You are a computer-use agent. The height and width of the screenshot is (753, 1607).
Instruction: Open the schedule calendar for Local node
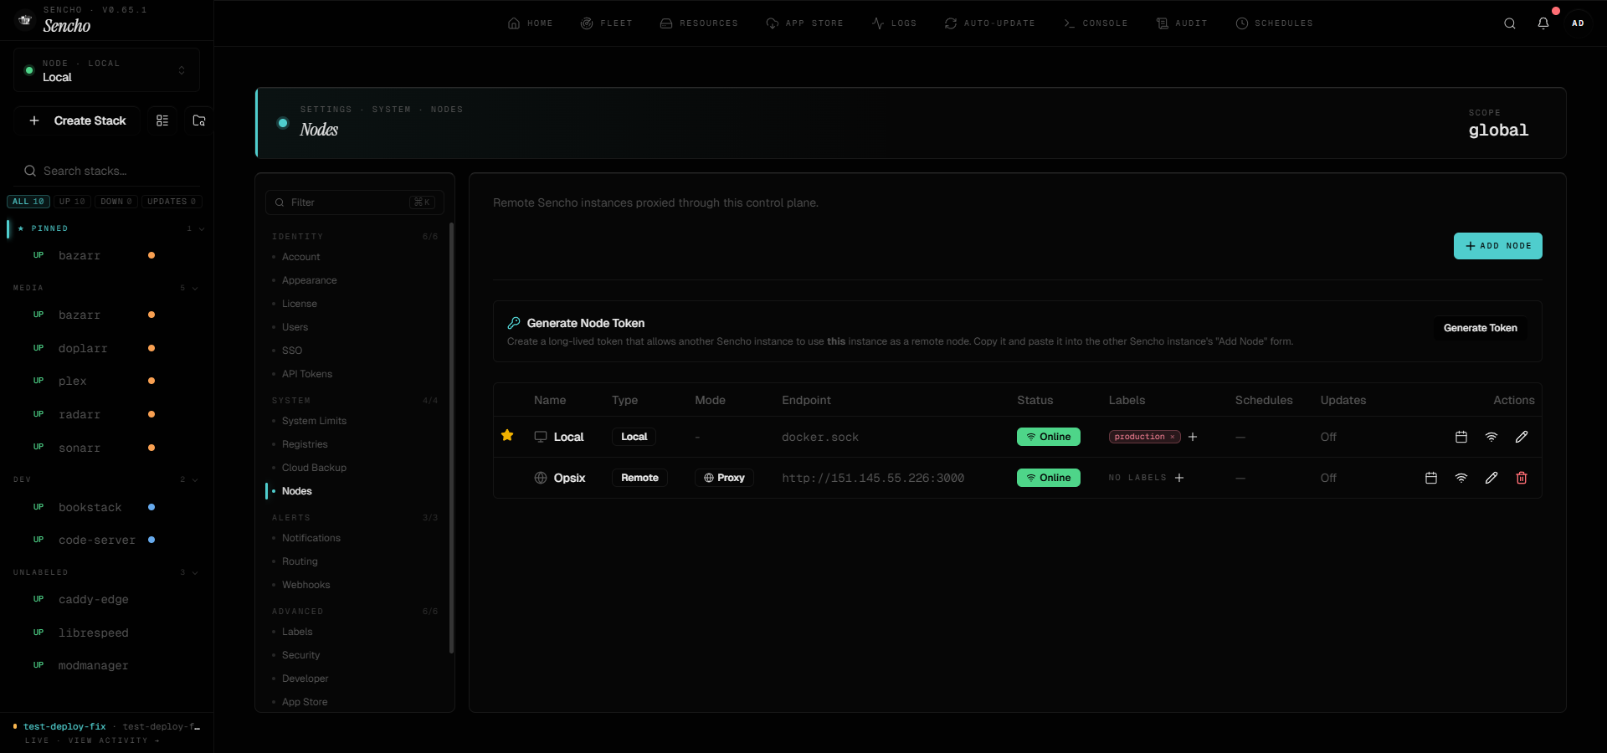click(x=1461, y=437)
